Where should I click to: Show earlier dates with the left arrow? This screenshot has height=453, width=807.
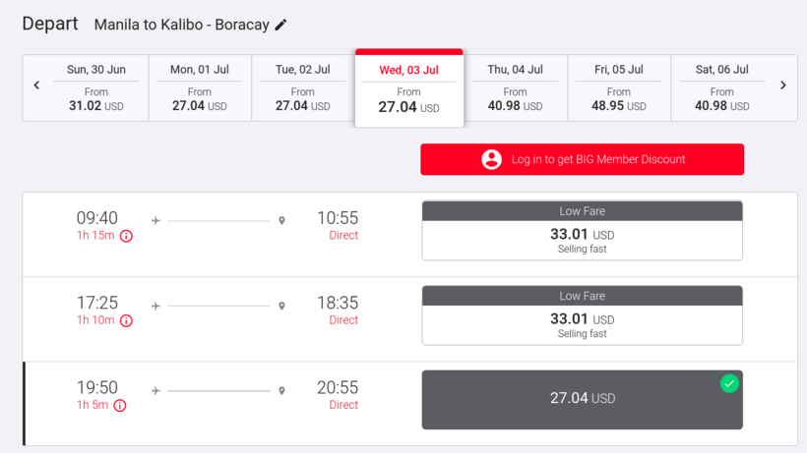[36, 85]
